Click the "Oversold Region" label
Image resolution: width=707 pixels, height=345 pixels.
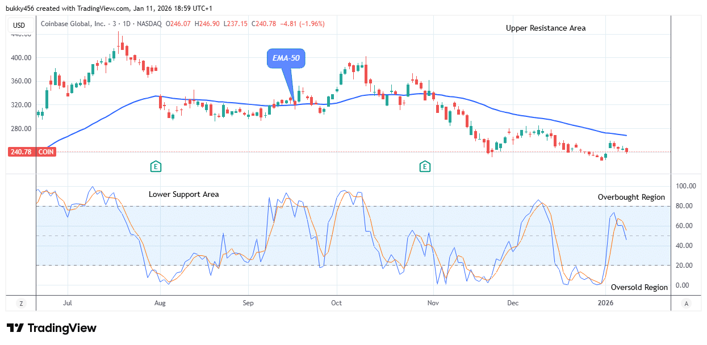639,287
